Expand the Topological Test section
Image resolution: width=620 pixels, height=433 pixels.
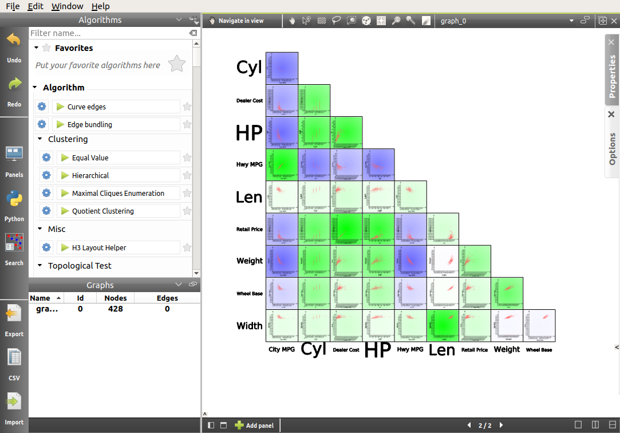[40, 266]
